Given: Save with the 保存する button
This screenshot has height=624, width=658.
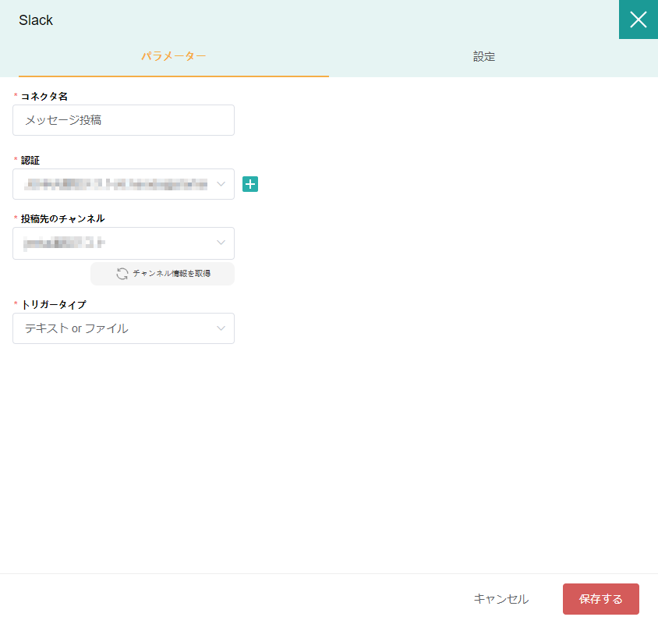Looking at the screenshot, I should (601, 599).
